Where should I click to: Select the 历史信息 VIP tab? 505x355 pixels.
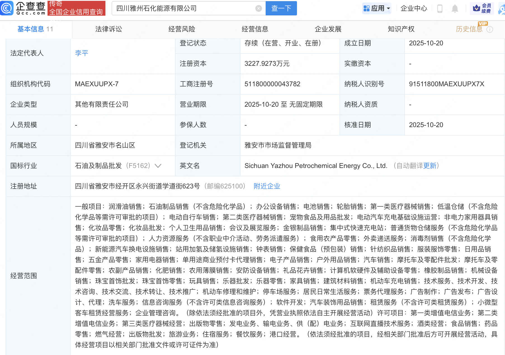point(469,29)
